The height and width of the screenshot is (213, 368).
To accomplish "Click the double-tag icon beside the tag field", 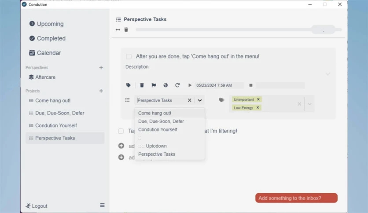I will tap(221, 100).
